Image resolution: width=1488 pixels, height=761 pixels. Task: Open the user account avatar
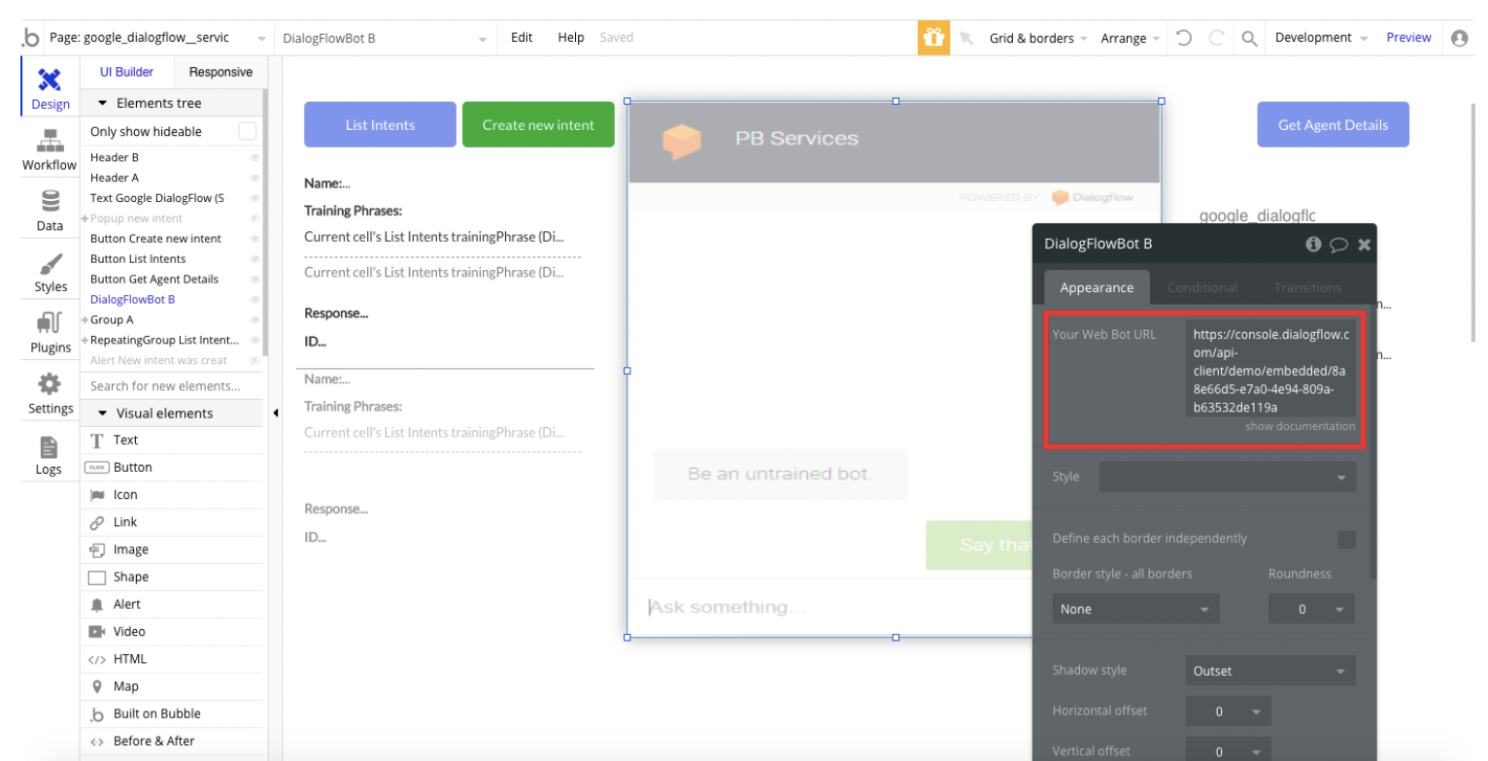coord(1459,38)
